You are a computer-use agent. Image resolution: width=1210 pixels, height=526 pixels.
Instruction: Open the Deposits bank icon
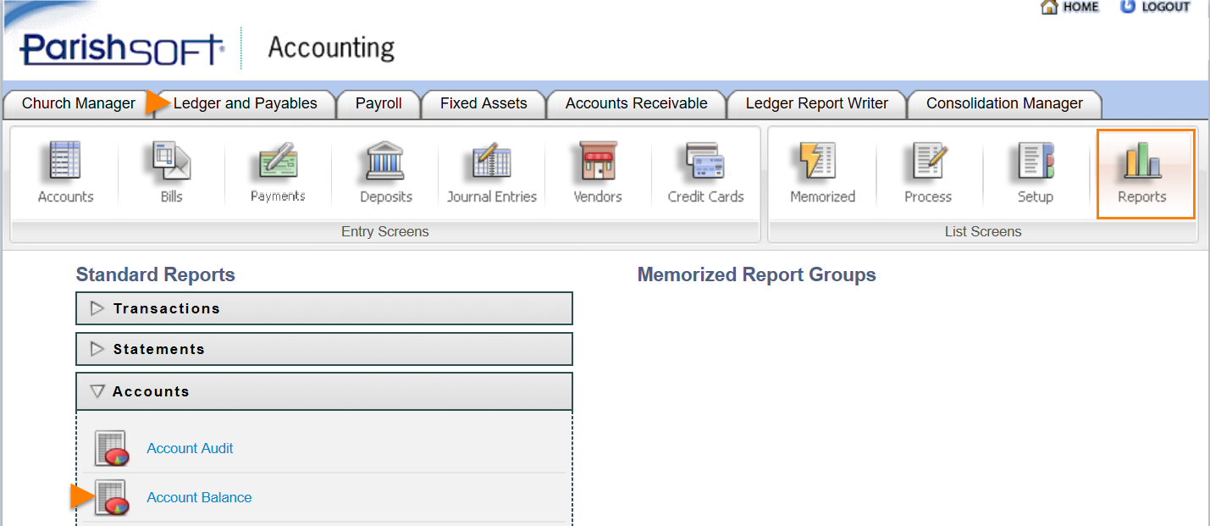385,161
